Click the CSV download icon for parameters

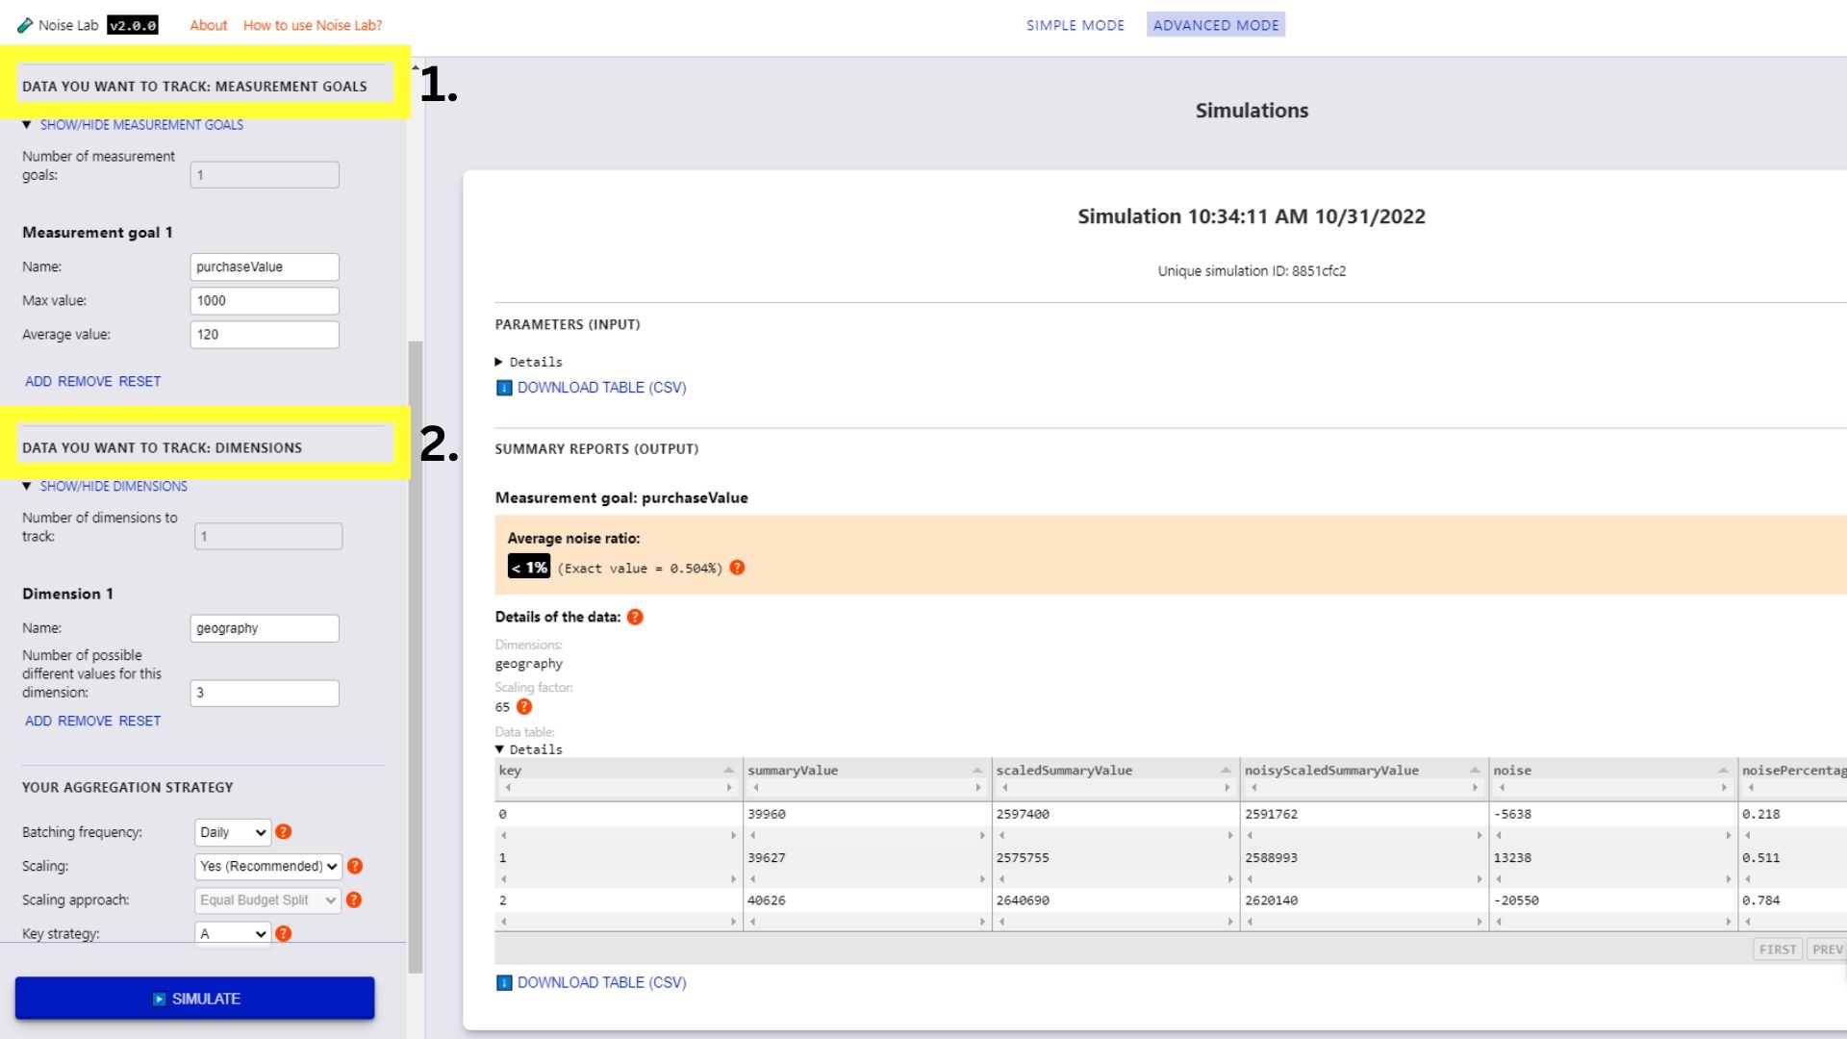pos(505,387)
